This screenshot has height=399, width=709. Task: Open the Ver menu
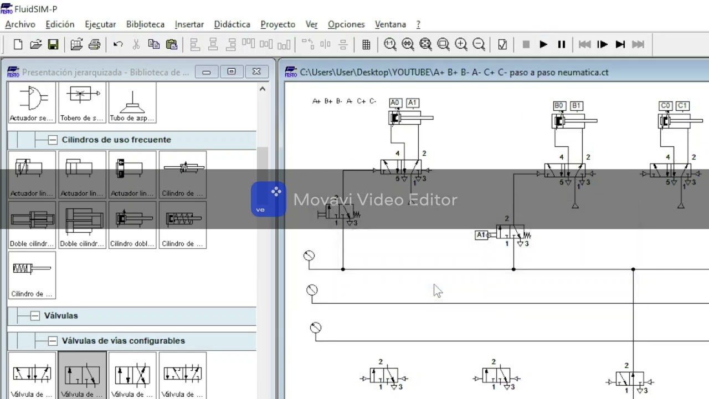tap(311, 24)
